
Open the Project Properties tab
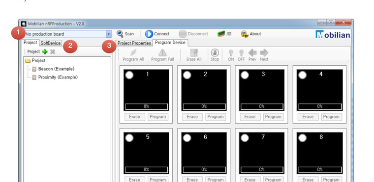pos(134,43)
